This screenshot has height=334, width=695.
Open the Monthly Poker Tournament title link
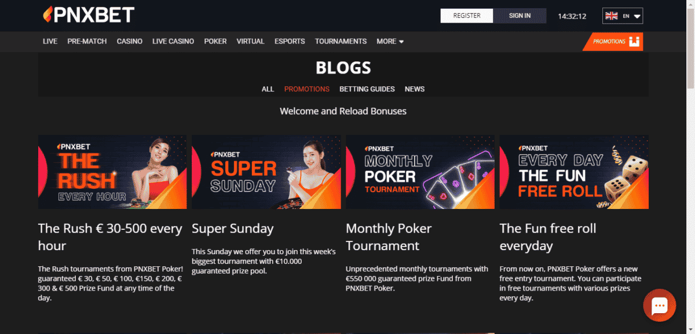point(389,237)
